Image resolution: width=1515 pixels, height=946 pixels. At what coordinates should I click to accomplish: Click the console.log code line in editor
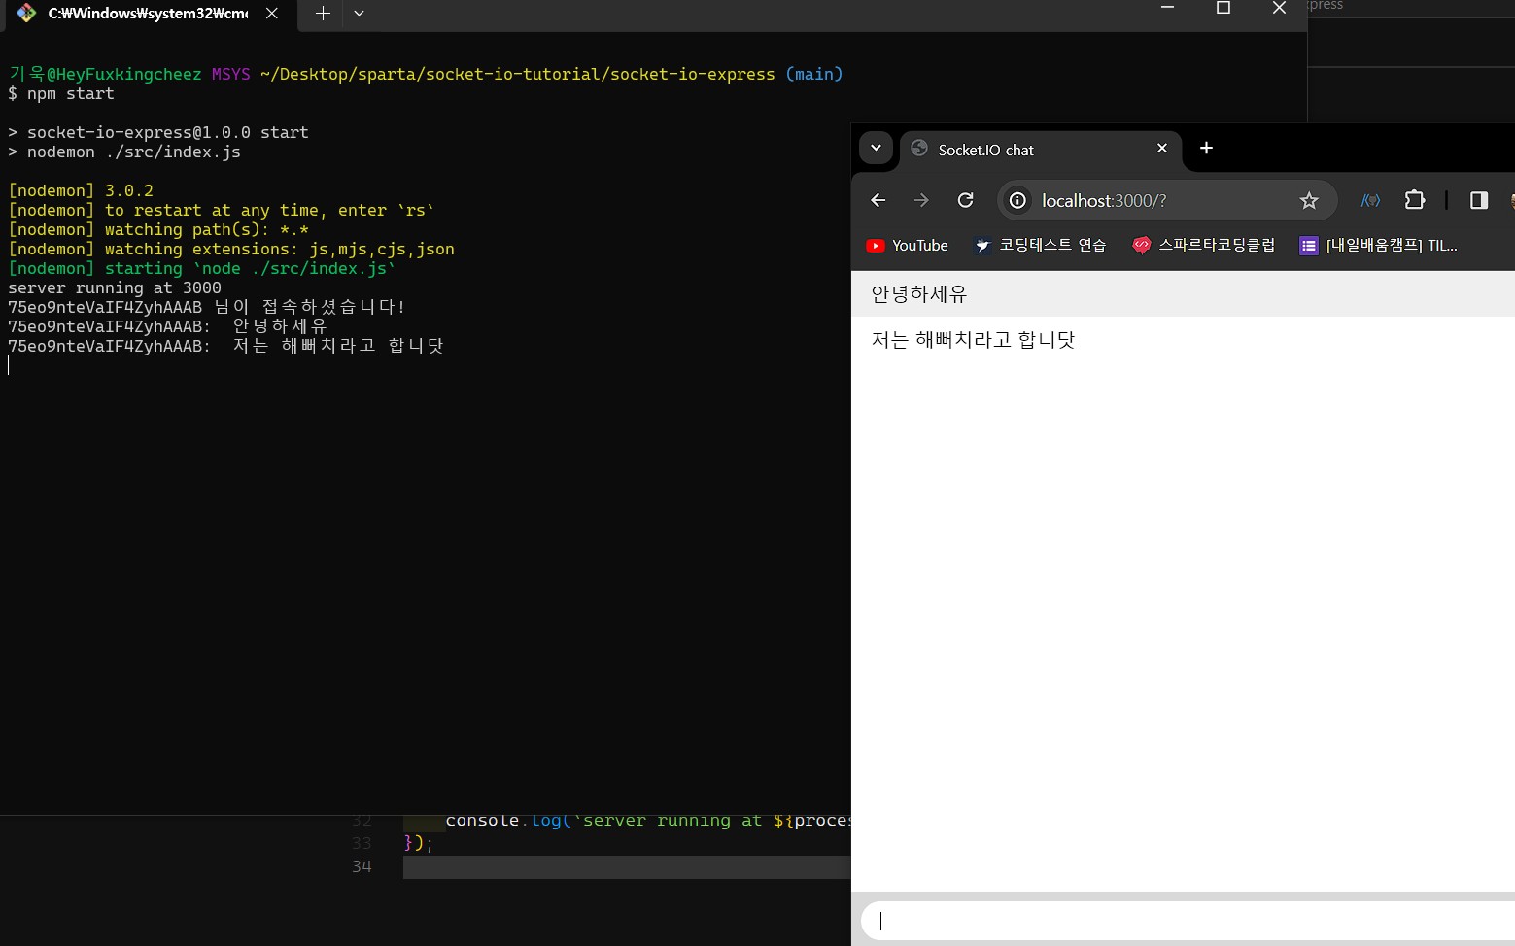click(647, 821)
